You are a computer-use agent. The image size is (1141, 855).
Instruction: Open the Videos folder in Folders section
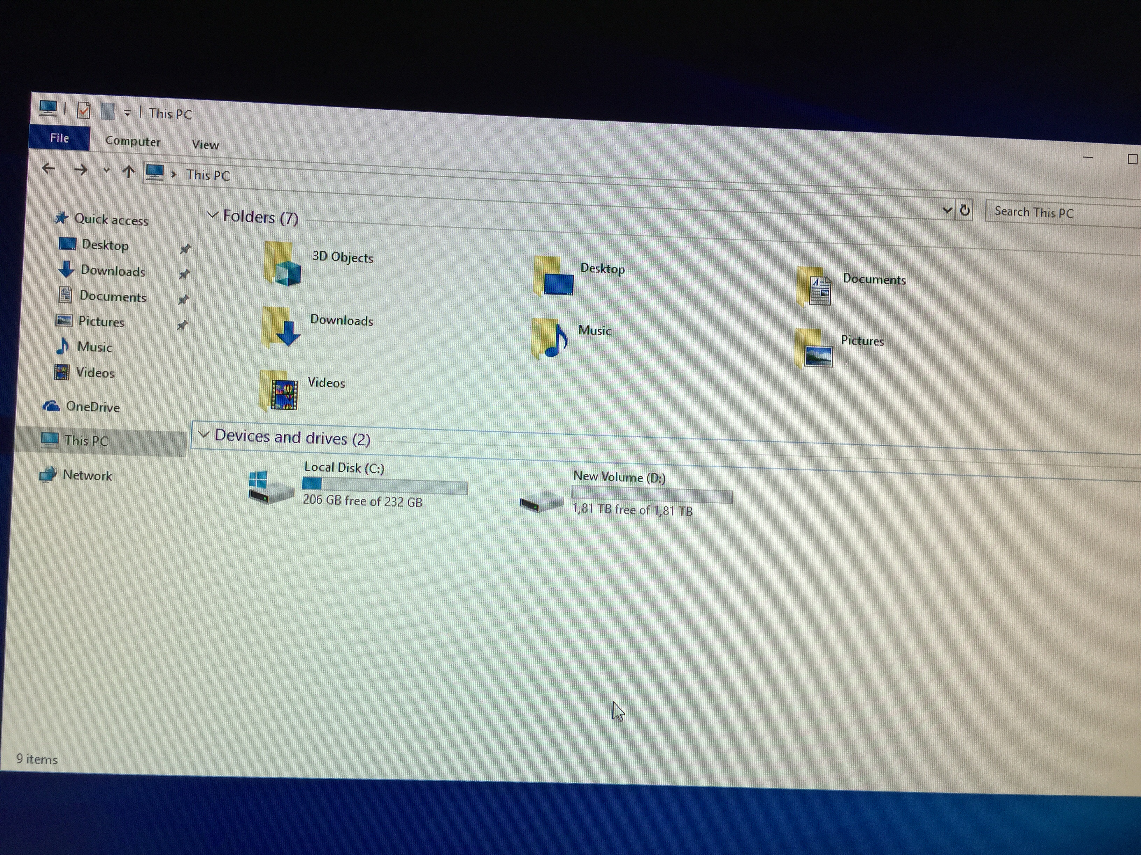[279, 390]
